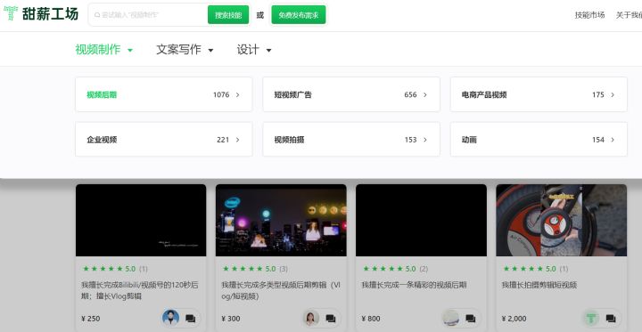The width and height of the screenshot is (642, 332).
Task: Click count 153 next to 视频拍摄
Action: pos(411,140)
